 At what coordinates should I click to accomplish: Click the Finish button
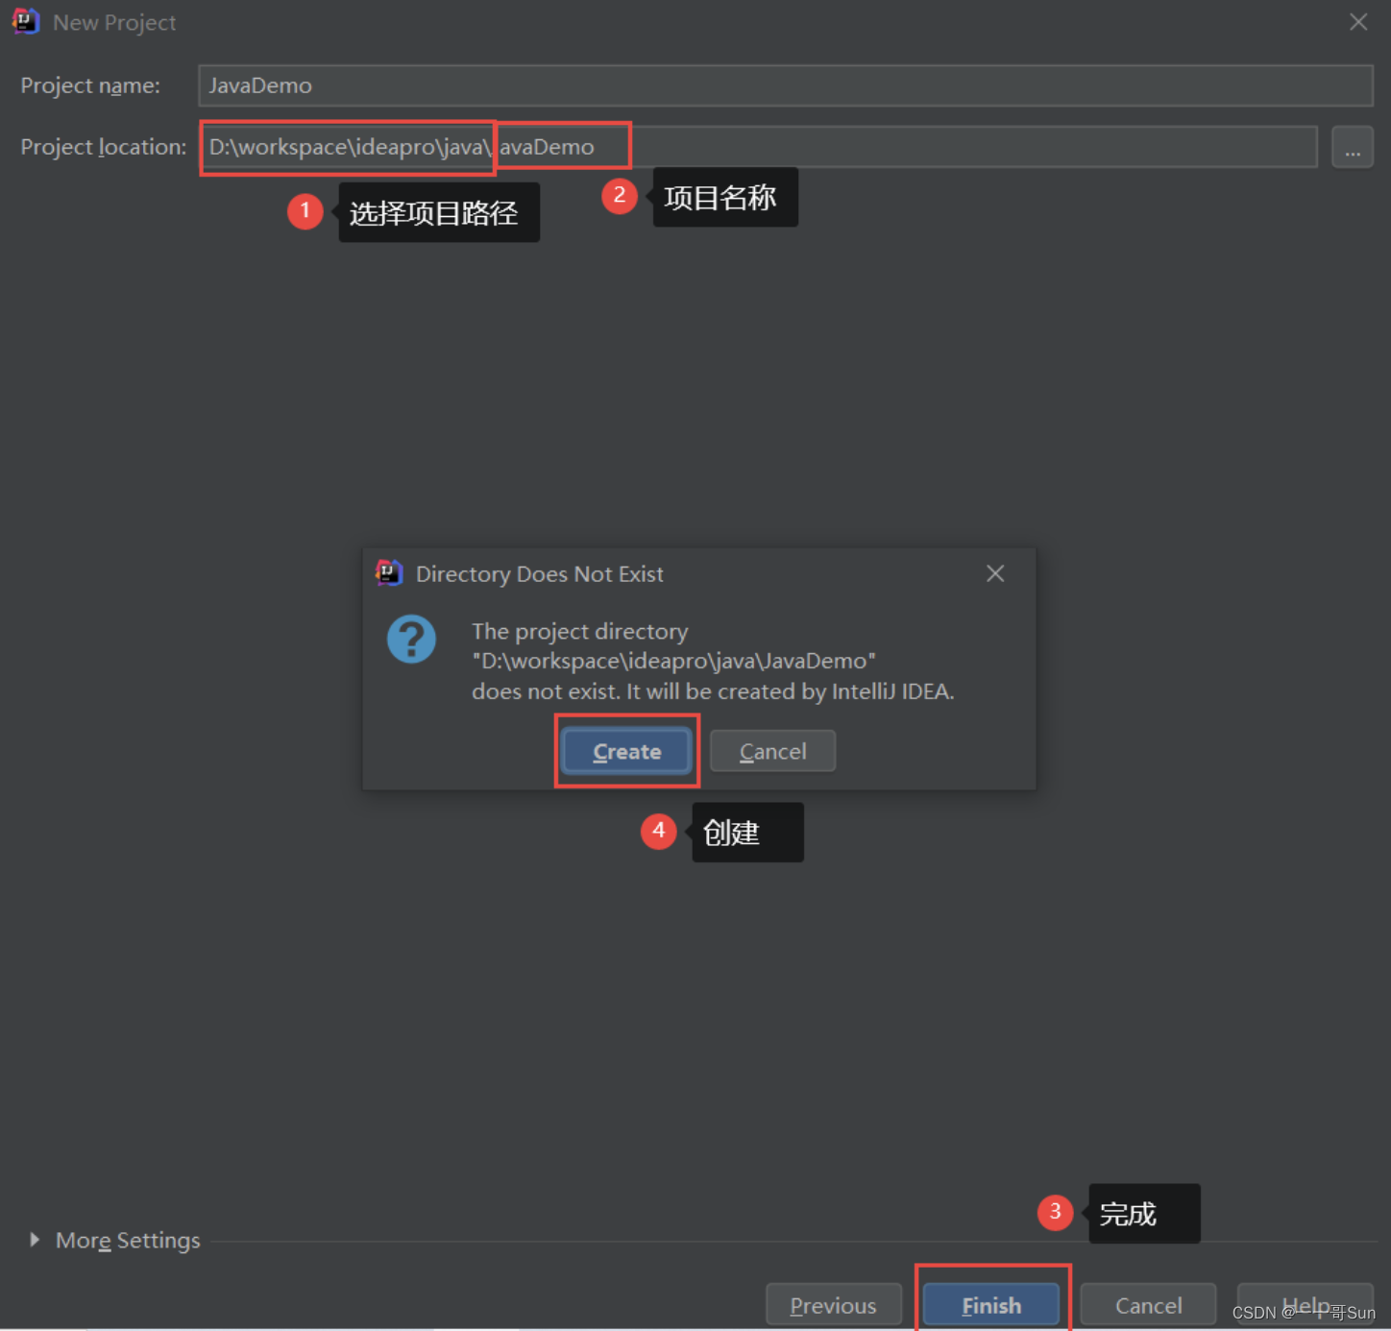(991, 1305)
